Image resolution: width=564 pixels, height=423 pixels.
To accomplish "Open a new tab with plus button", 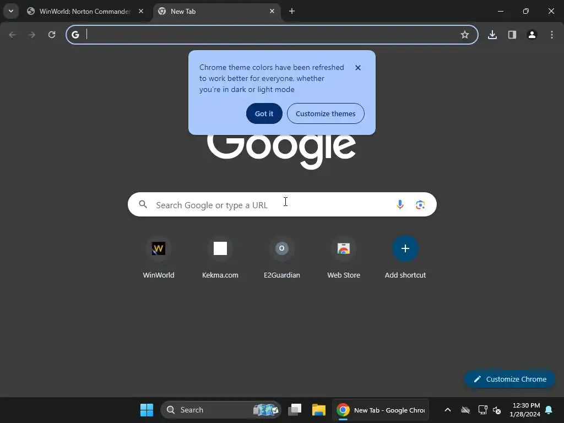I will pos(292,11).
